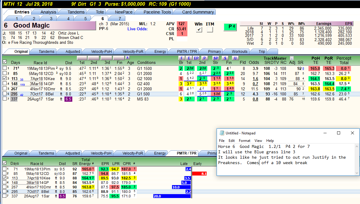
Task: Open the lower panel Energy tab
Action: [x=160, y=153]
